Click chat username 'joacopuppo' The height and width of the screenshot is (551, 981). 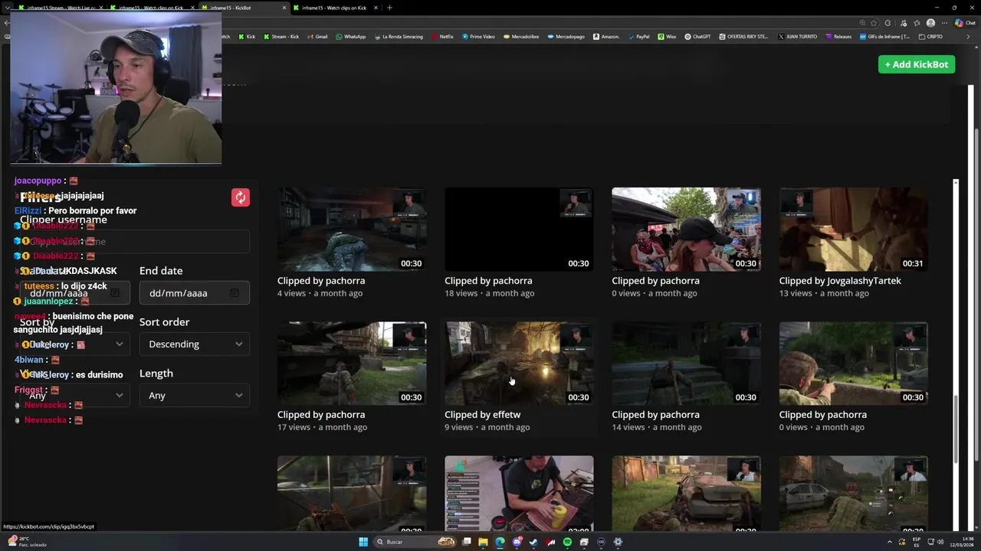click(38, 181)
